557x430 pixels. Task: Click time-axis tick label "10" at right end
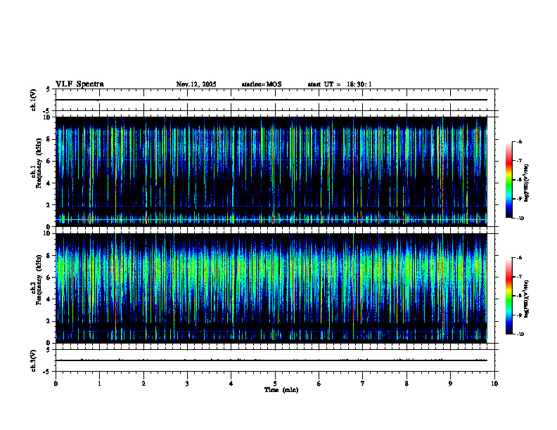tap(494, 384)
